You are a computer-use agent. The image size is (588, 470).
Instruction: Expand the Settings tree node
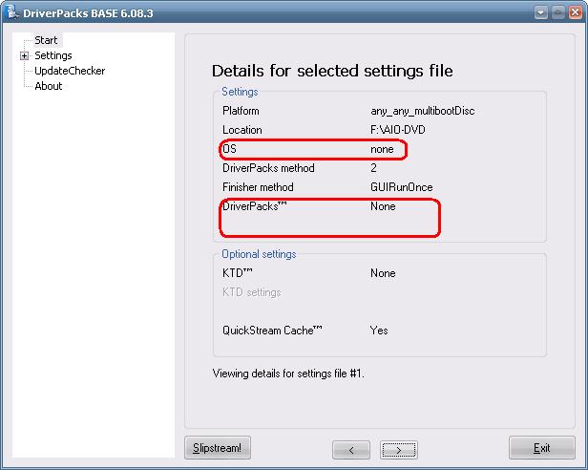24,55
